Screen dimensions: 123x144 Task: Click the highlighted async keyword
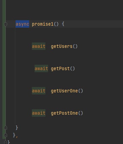22,24
